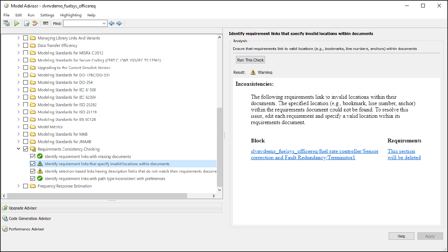Screen dimensions: 448x252
Task: Collapse the Requirements Consistency Checking node
Action: point(18,149)
